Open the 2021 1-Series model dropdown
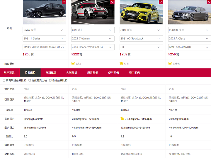This screenshot has width=211, height=158. [44, 38]
